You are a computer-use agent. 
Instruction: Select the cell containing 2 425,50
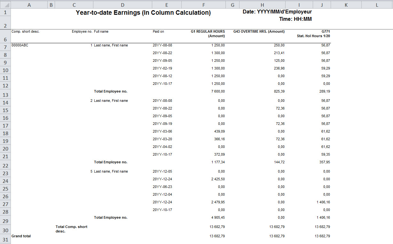218,179
